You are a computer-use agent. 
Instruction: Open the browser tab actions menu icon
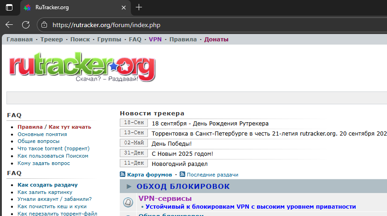[9, 7]
